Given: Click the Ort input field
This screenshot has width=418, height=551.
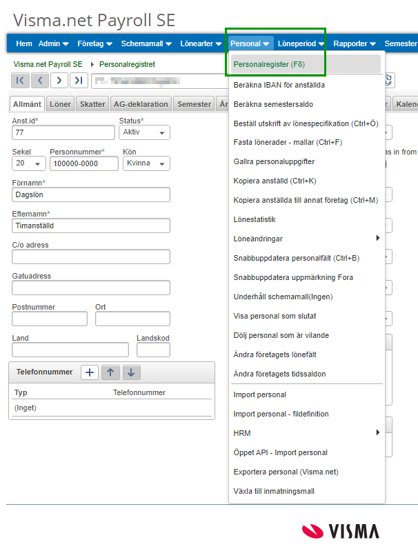Looking at the screenshot, I should coord(132,319).
